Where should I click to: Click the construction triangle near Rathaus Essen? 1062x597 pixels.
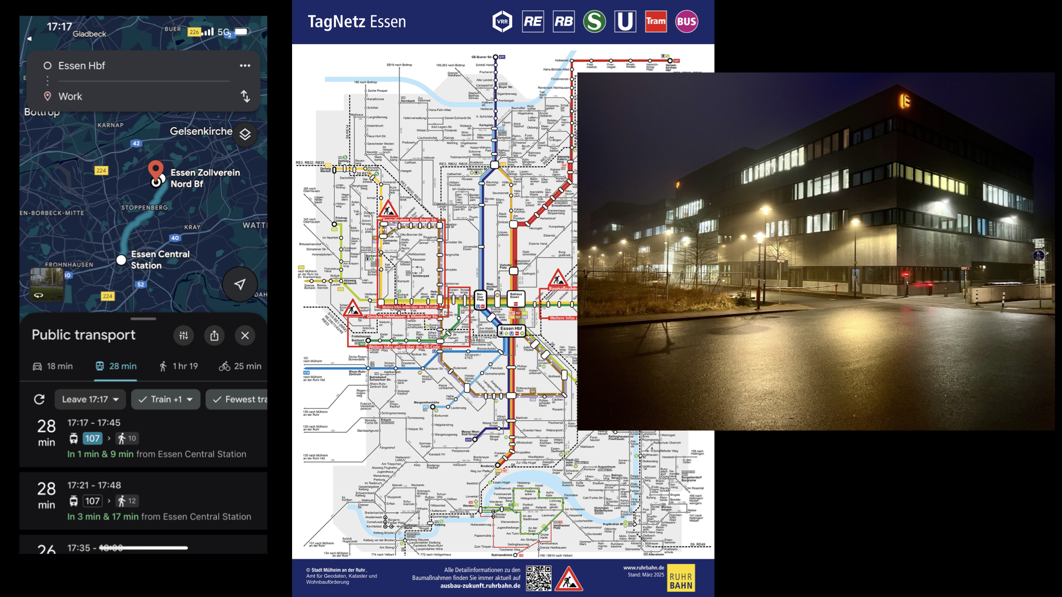[x=558, y=277]
